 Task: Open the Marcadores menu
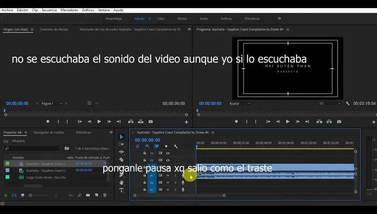click(69, 10)
